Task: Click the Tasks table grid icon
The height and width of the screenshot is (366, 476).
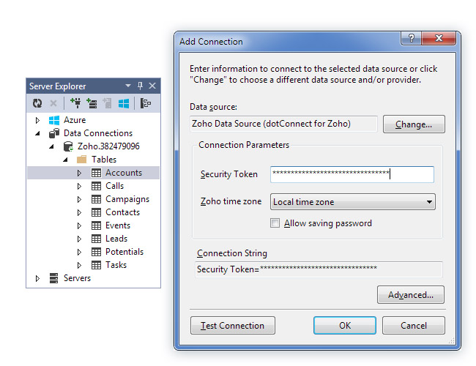Action: tap(96, 265)
